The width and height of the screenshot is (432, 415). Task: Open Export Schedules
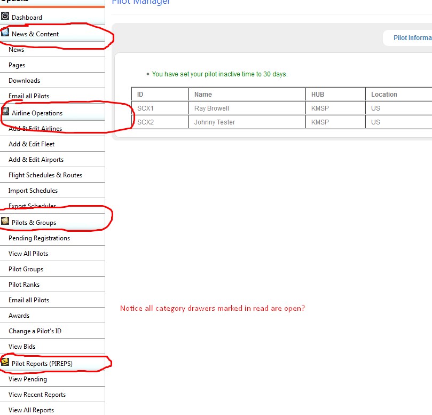coord(52,206)
